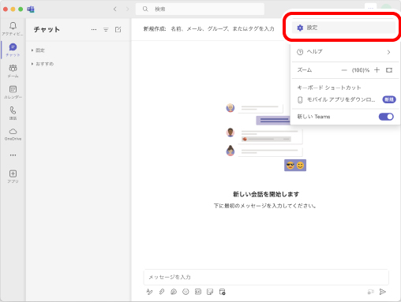Click the Teams app logo
The width and height of the screenshot is (401, 302).
[31, 9]
